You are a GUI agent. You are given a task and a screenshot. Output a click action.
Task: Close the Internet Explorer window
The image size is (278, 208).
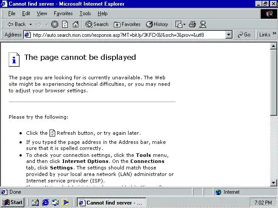click(x=274, y=4)
